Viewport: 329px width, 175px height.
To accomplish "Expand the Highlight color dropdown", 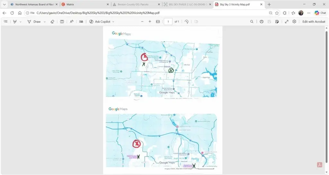I will pyautogui.click(x=20, y=22).
